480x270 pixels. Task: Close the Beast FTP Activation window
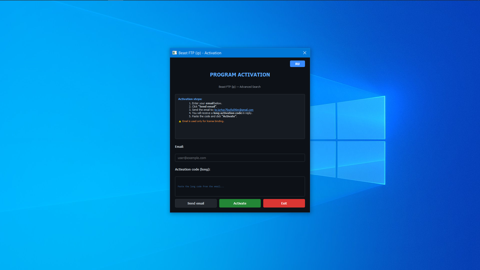[x=304, y=53]
